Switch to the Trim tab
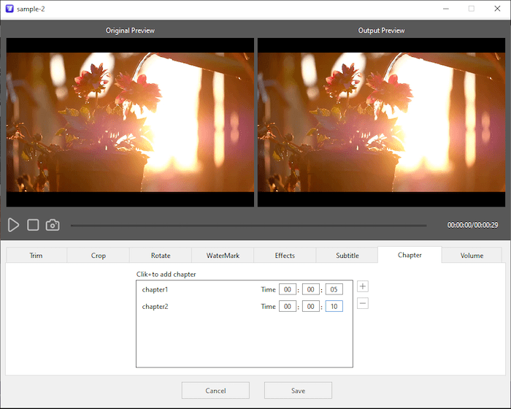Viewport: 511px width, 409px height. click(36, 256)
